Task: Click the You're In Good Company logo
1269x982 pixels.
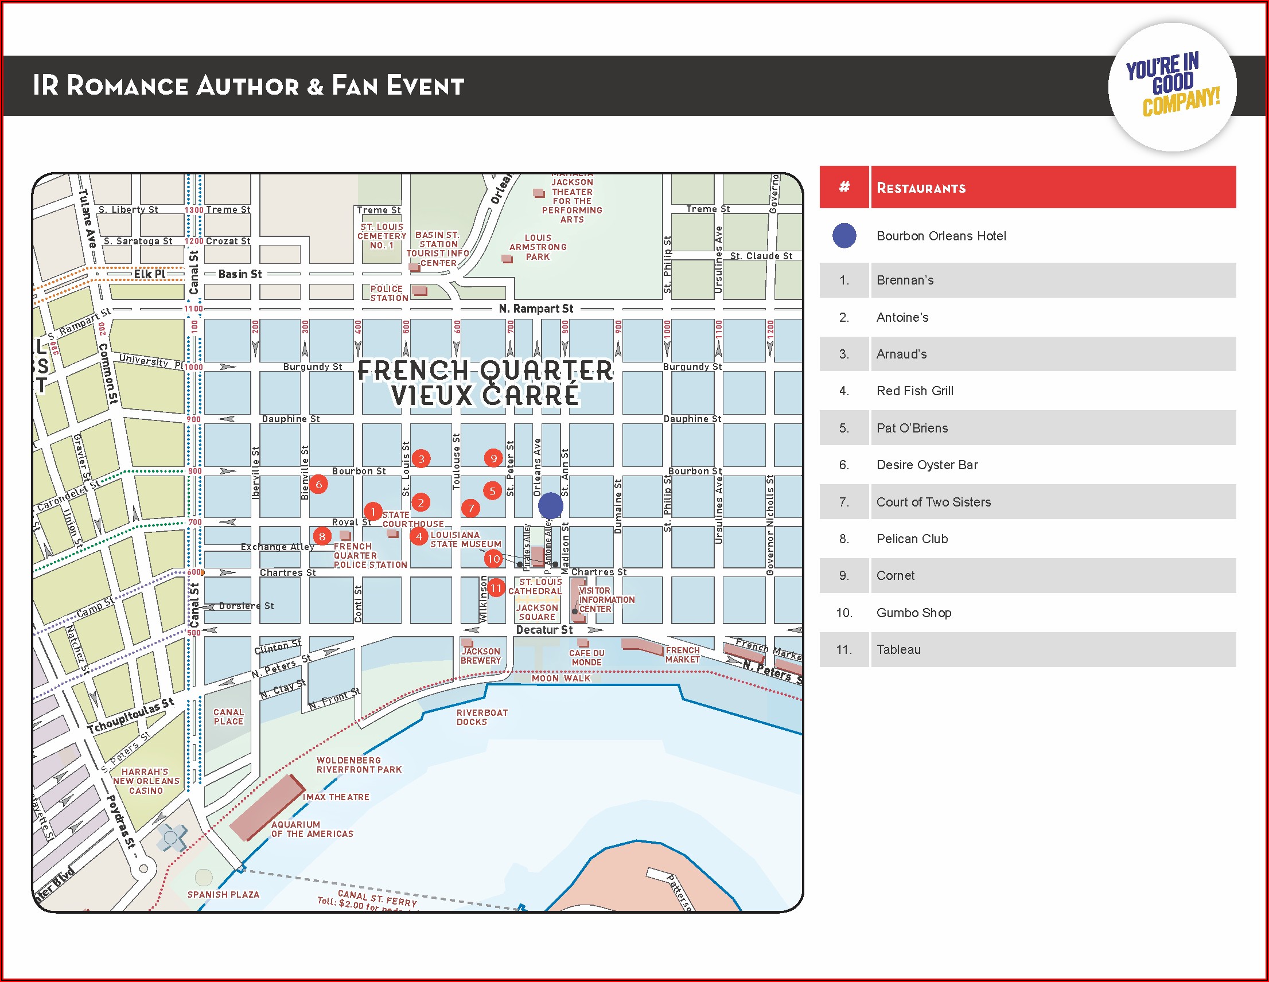Action: coord(1172,87)
